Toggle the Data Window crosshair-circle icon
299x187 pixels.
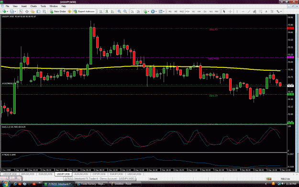[x=27, y=11]
